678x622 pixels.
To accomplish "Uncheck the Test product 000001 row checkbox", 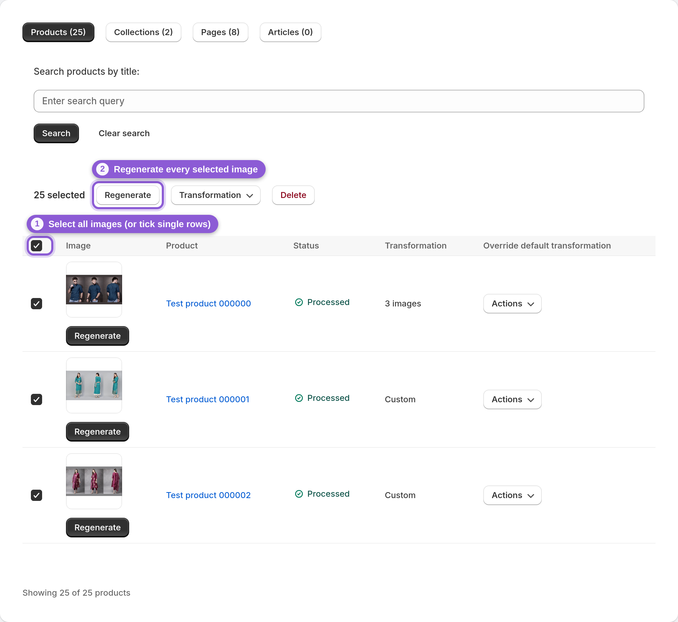I will (x=36, y=399).
